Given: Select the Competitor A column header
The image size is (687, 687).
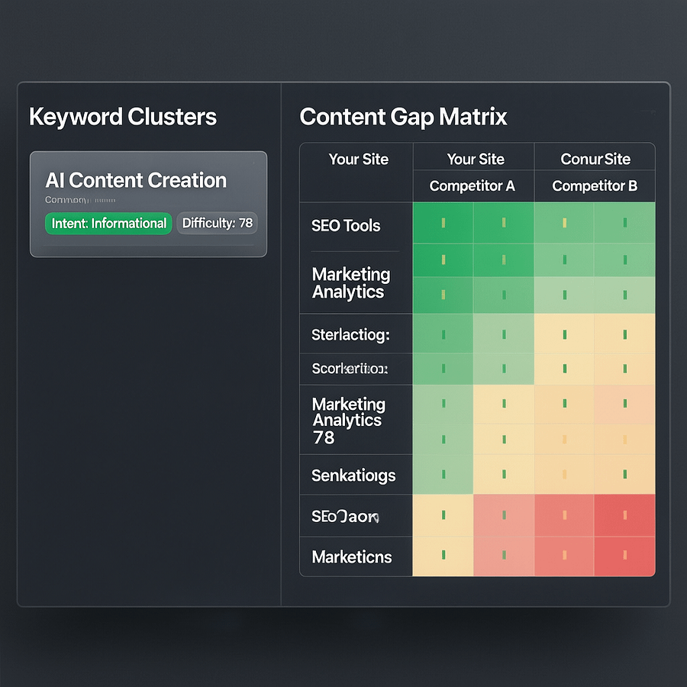Looking at the screenshot, I should tap(472, 186).
